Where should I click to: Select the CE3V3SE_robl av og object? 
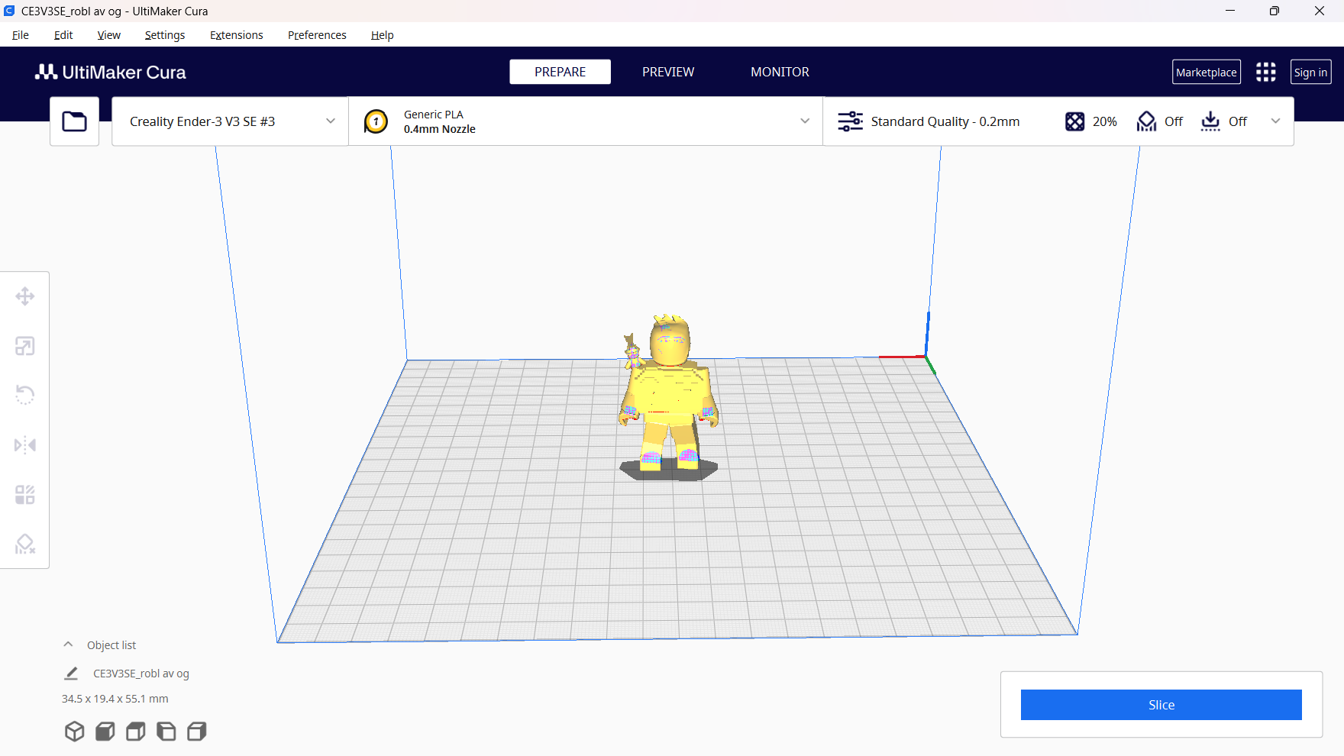[x=141, y=674]
